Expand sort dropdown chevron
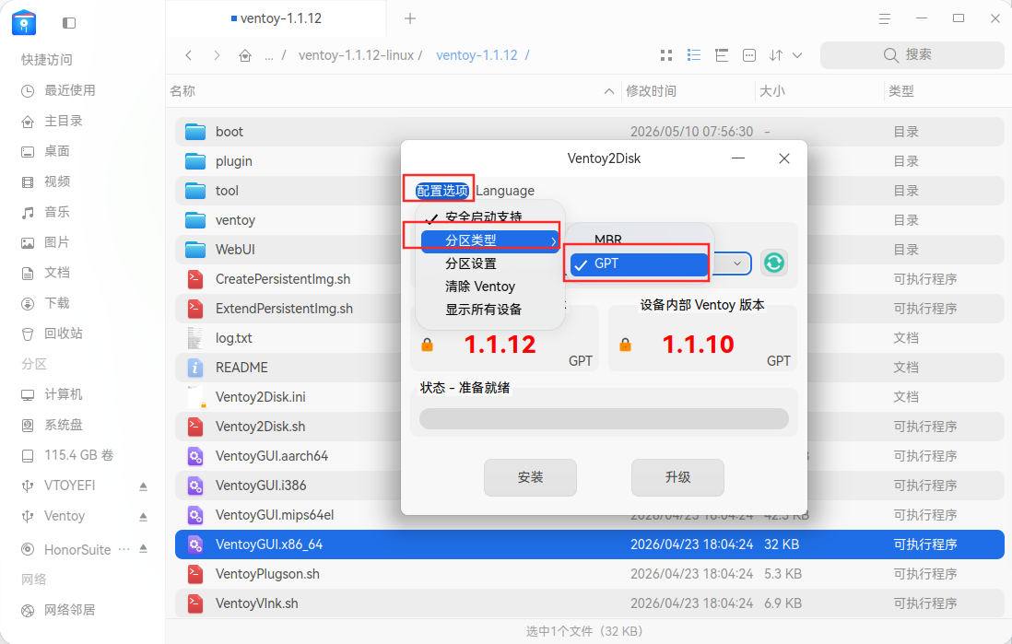Image resolution: width=1012 pixels, height=644 pixels. click(798, 55)
